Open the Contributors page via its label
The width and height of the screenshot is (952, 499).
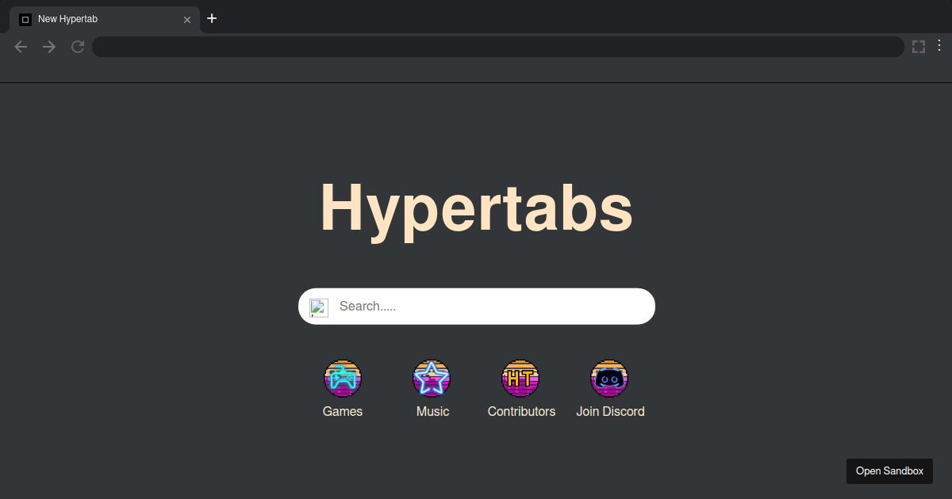click(x=521, y=411)
